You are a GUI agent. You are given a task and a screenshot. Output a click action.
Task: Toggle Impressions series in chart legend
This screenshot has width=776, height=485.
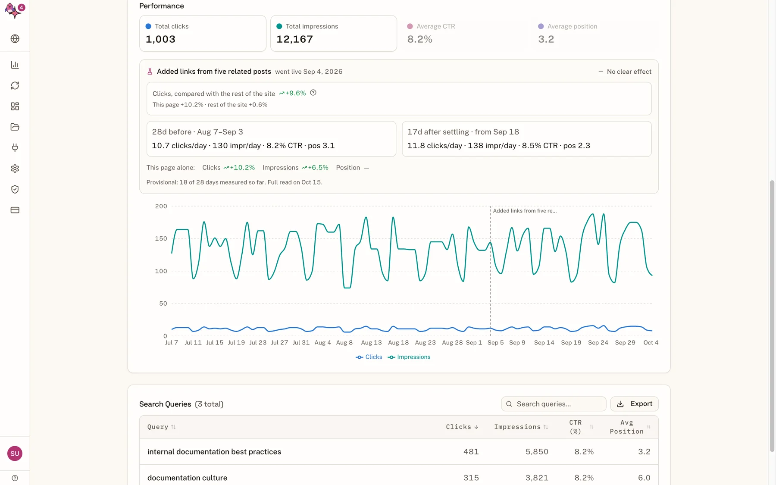pos(409,357)
